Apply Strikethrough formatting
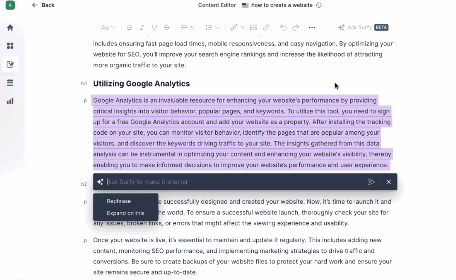This screenshot has height=280, width=456. [167, 28]
